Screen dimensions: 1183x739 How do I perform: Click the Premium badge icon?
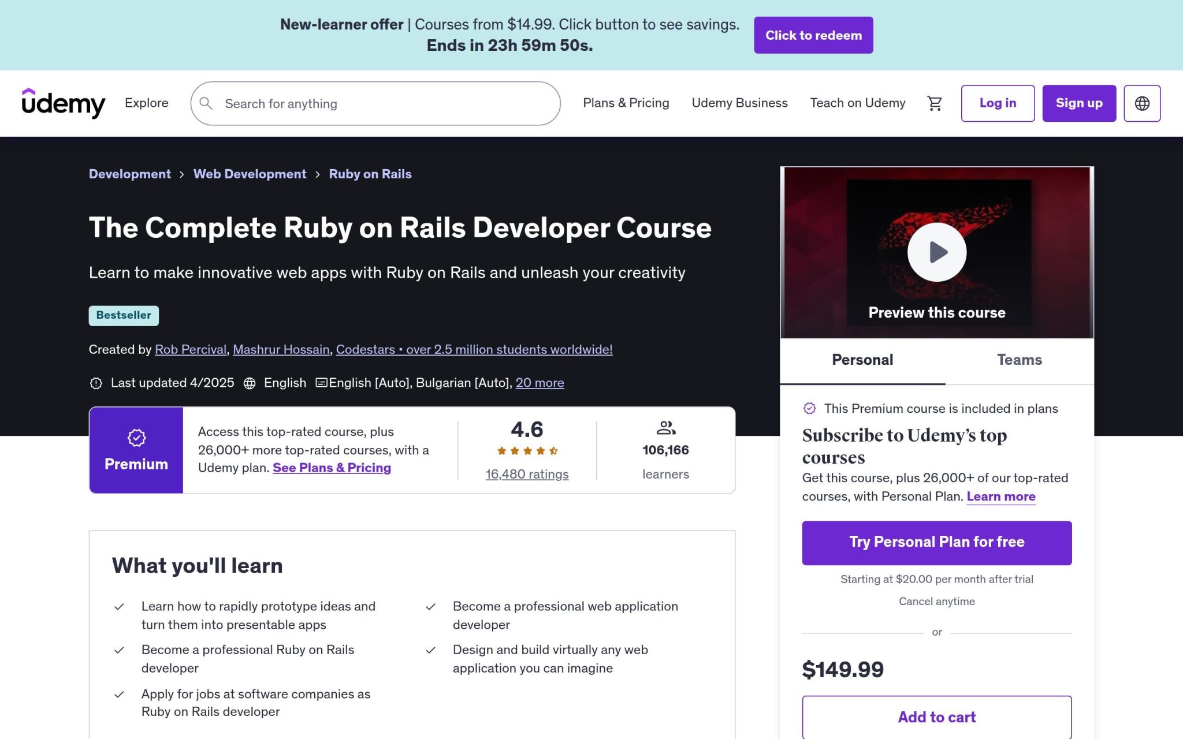click(136, 438)
